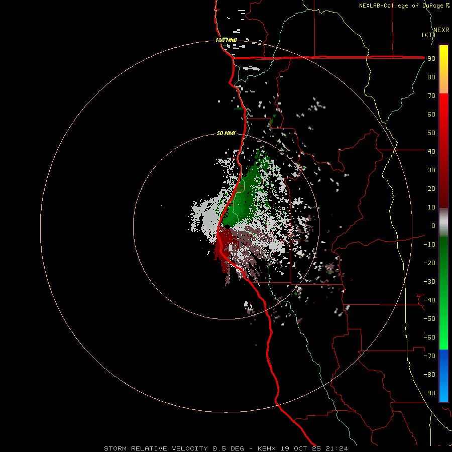The image size is (452, 452).
Task: Click the NEXR label above the color bar
Action: coord(441,30)
